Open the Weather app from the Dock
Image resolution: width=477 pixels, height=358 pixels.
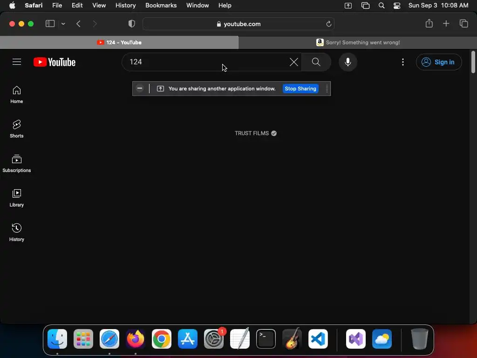[382, 339]
